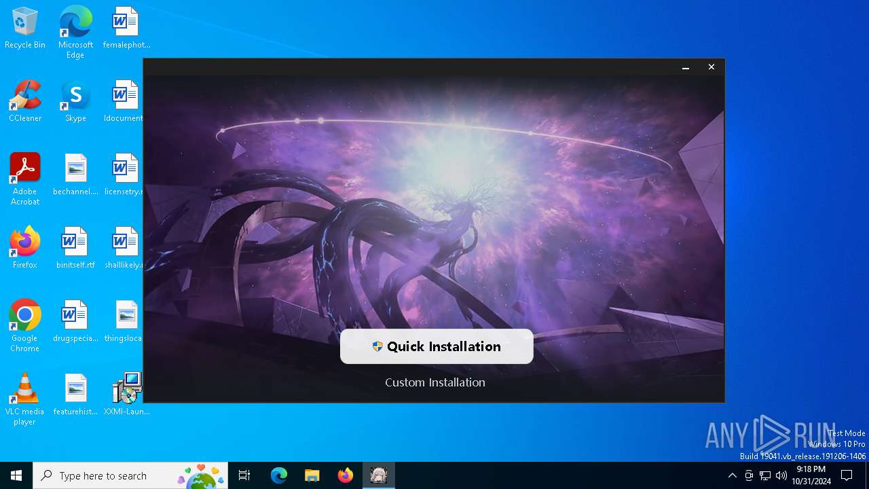Viewport: 869px width, 489px height.
Task: Open the volume control tray icon
Action: (x=781, y=475)
